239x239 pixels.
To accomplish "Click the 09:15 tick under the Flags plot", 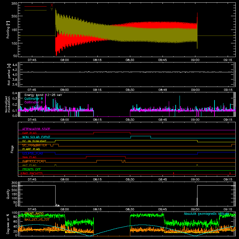I will [x=228, y=180].
